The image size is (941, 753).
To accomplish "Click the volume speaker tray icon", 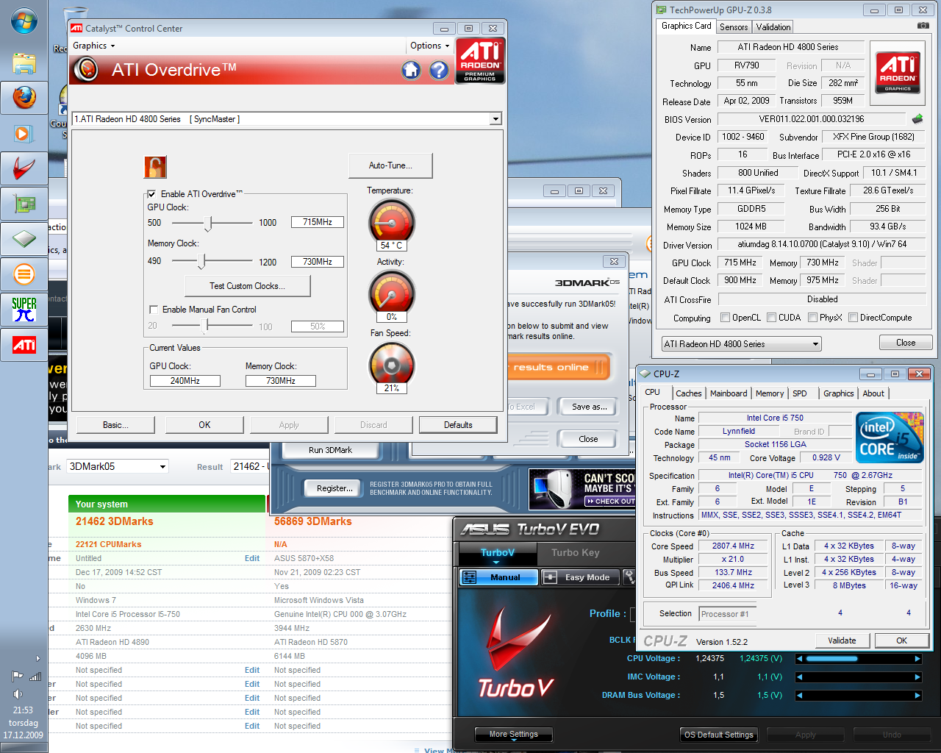I will pos(17,693).
